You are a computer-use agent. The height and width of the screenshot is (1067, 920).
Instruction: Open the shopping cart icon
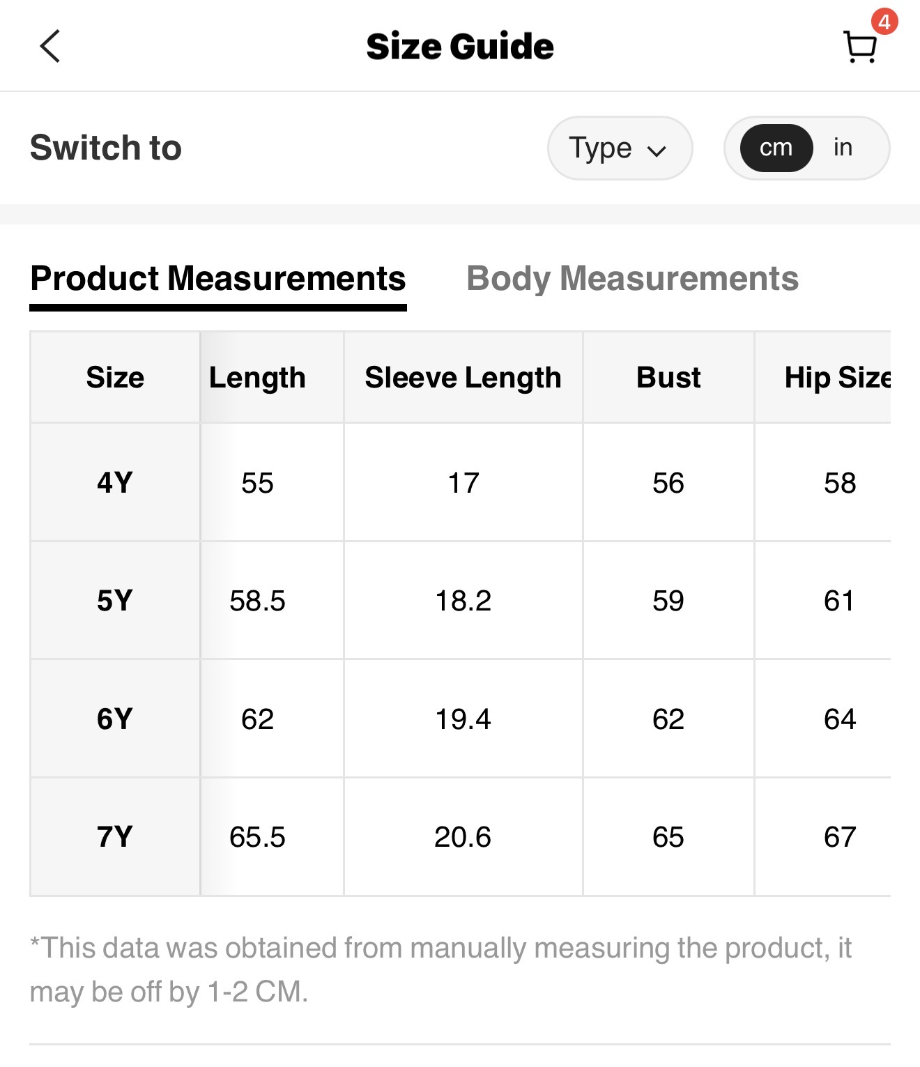click(x=860, y=48)
